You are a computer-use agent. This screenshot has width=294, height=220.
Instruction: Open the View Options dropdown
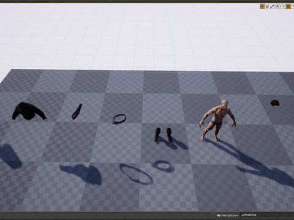pos(227,215)
